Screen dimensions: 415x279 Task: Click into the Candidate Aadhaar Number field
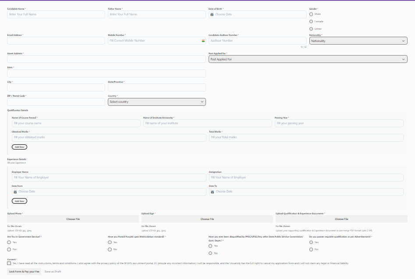point(257,41)
